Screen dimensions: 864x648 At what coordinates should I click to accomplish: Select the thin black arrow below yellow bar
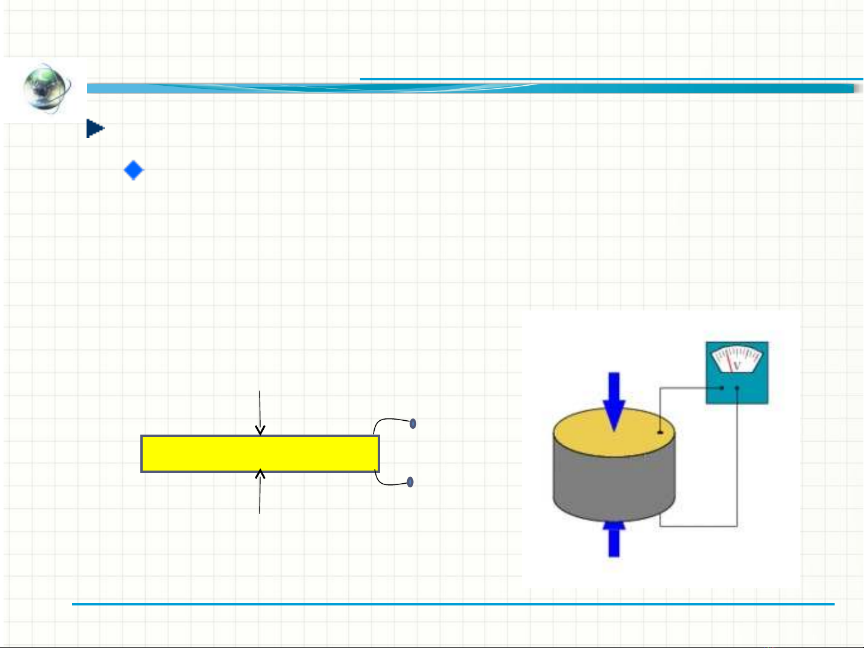click(260, 492)
